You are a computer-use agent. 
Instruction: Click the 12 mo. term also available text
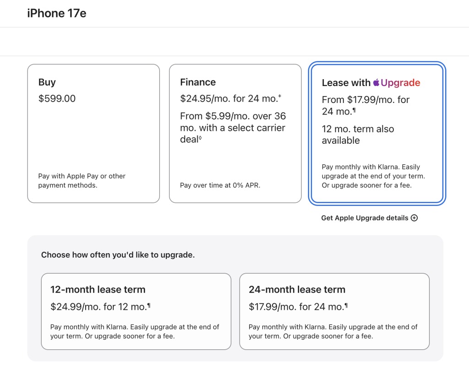tap(358, 135)
